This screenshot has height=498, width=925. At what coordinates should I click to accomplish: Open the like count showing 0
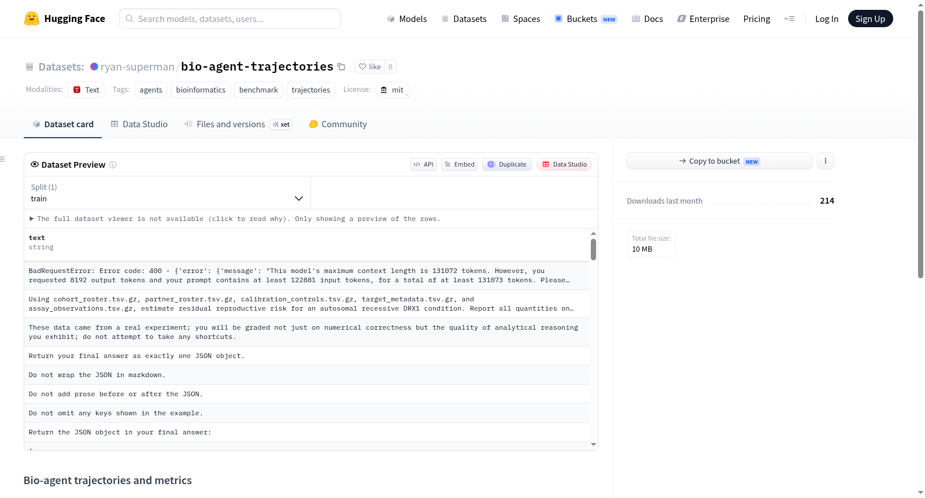coord(391,67)
